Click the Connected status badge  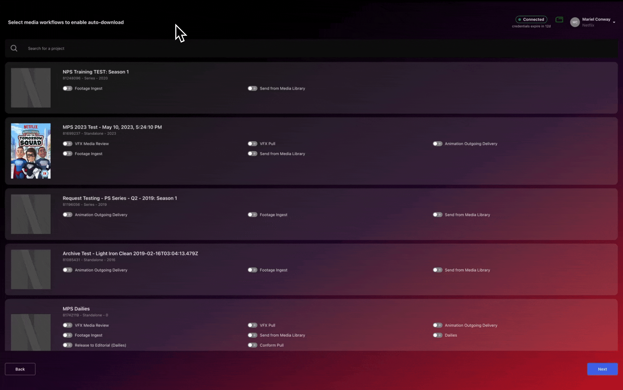pyautogui.click(x=531, y=19)
